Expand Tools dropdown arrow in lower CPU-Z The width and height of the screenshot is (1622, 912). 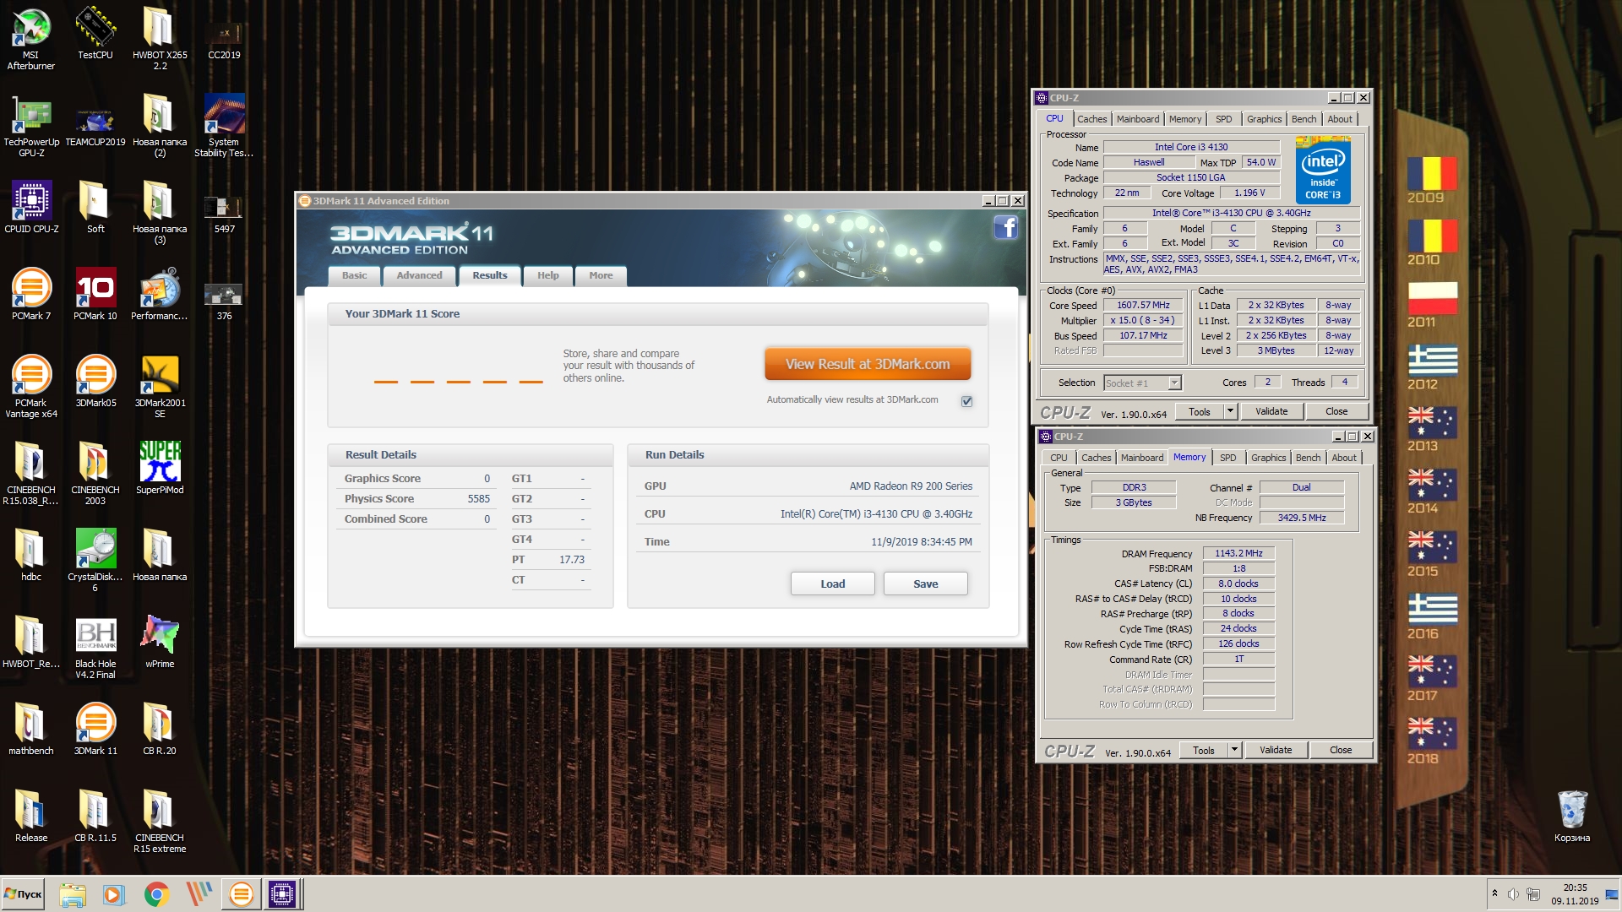tap(1234, 750)
